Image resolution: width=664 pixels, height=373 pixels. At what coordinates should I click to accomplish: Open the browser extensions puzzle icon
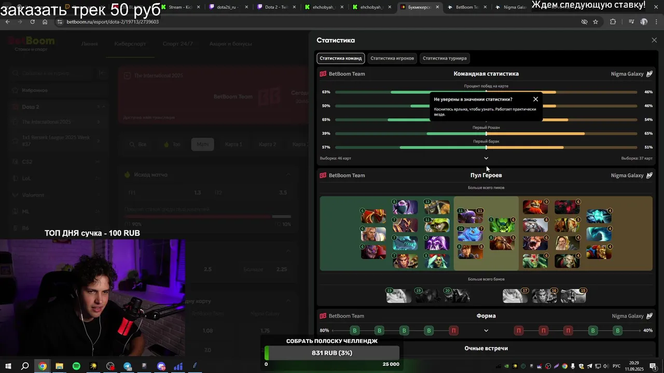pos(613,22)
